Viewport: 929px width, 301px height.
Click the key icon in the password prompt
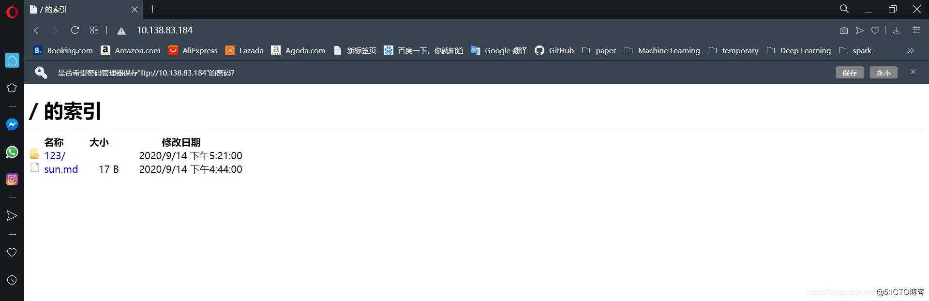(41, 73)
